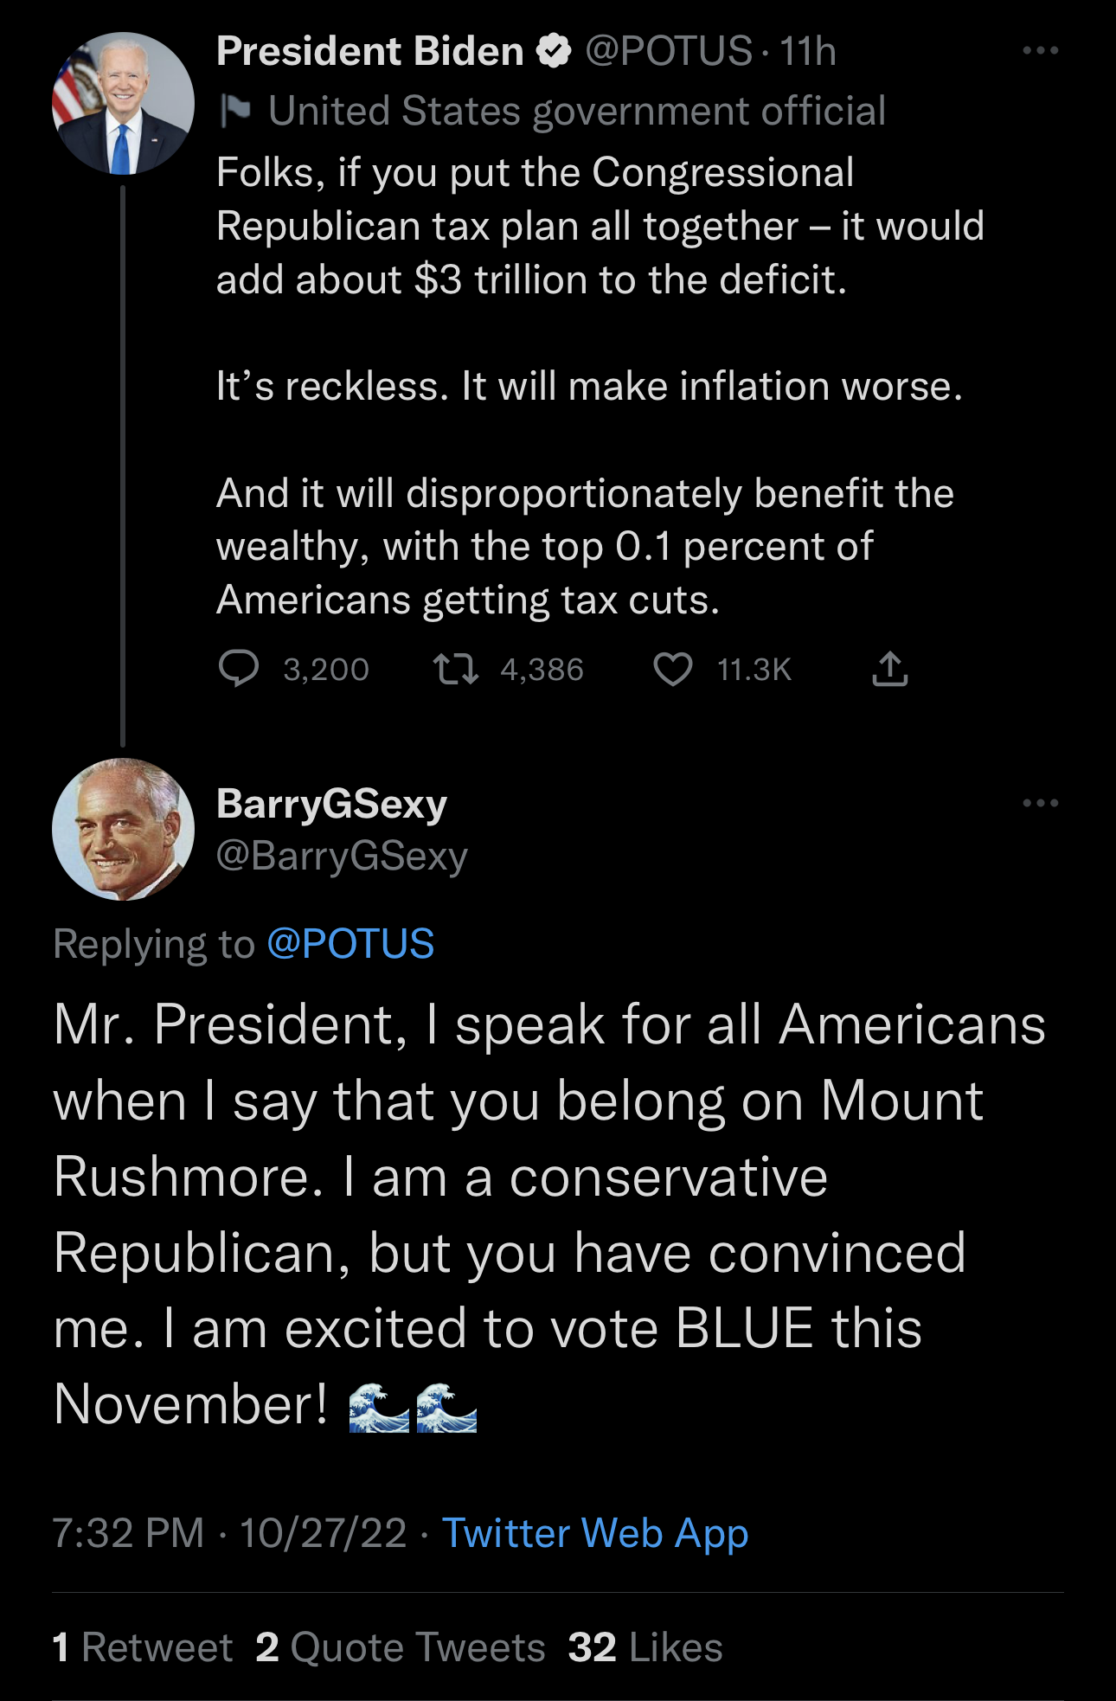Tap the government official flag icon
This screenshot has width=1116, height=1701.
[x=234, y=111]
